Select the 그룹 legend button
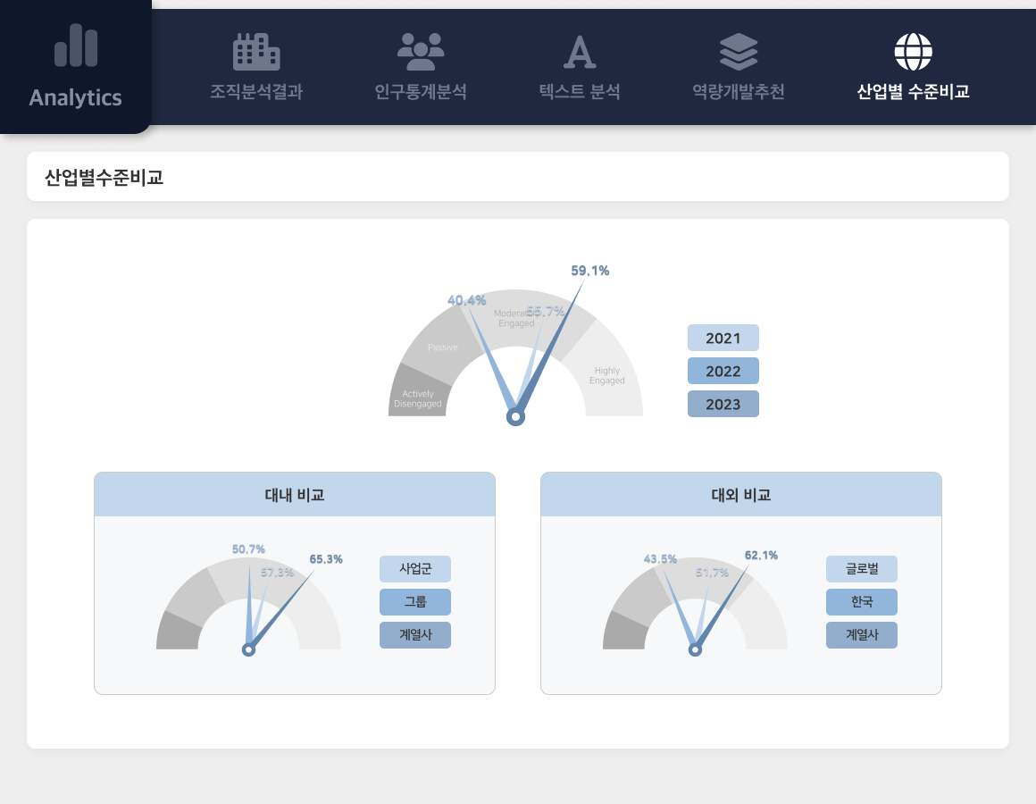This screenshot has height=804, width=1036. tap(415, 602)
